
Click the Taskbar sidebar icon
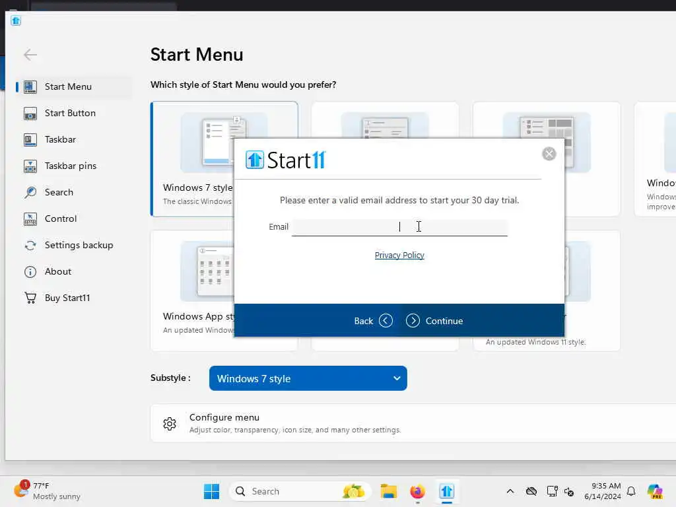(x=30, y=140)
